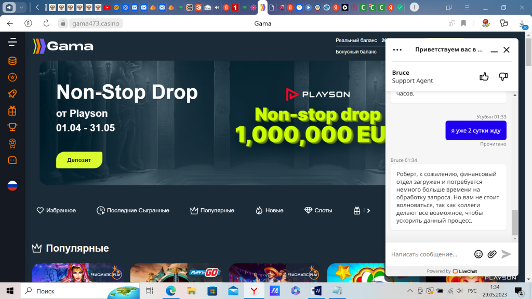Open the browser downloads icon
The width and height of the screenshot is (532, 299).
pos(523,24)
